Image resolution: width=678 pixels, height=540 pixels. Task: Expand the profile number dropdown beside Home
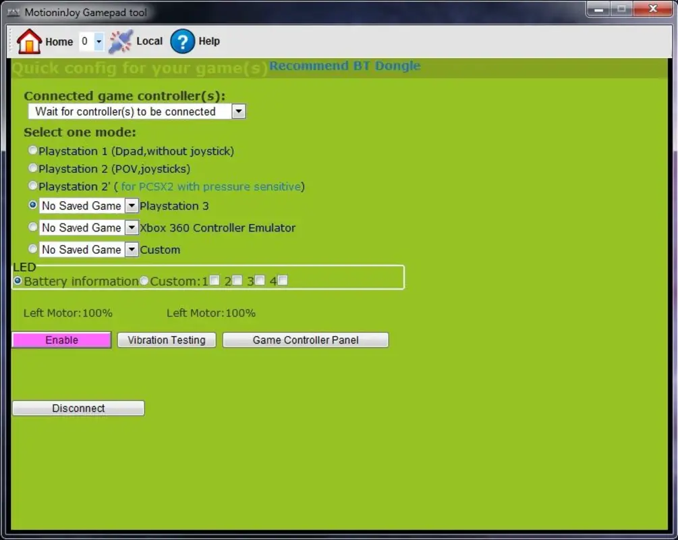pyautogui.click(x=98, y=41)
